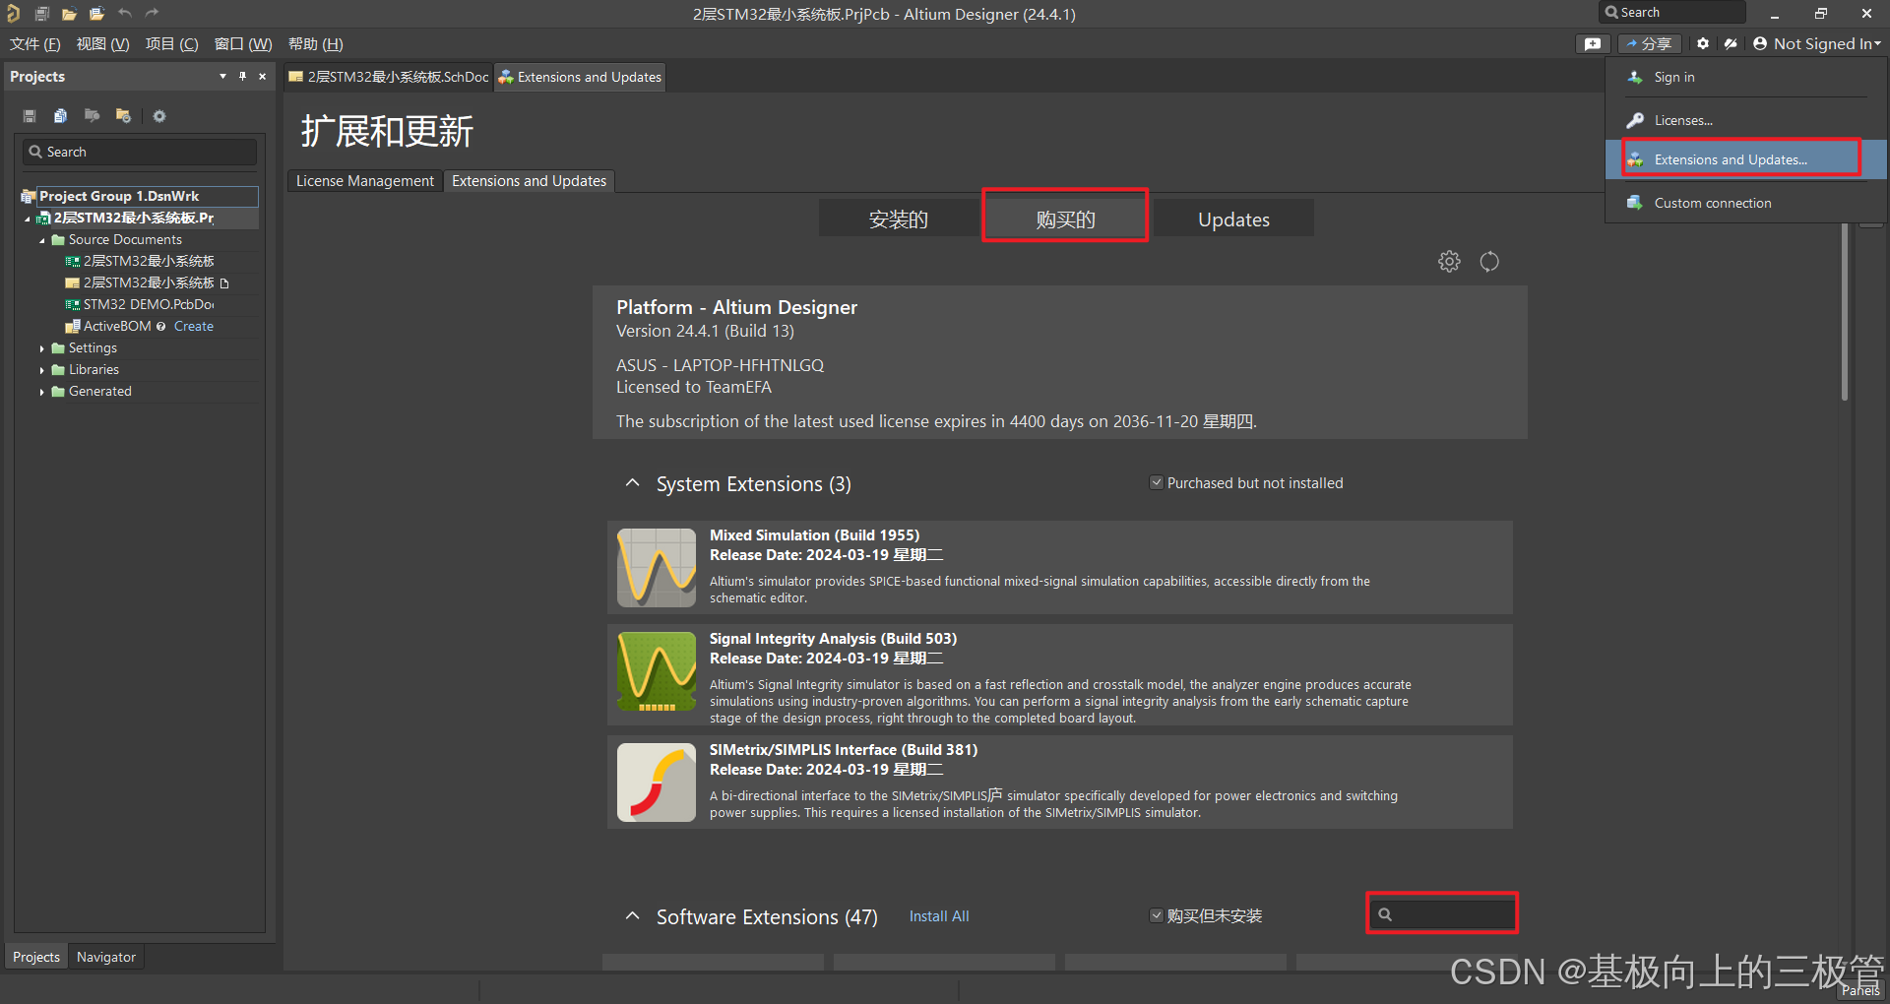
Task: Click the circular refresh icon above the platform card
Action: (x=1489, y=262)
